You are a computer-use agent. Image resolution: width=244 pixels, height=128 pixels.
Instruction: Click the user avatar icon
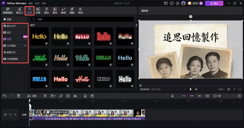pos(184,3)
